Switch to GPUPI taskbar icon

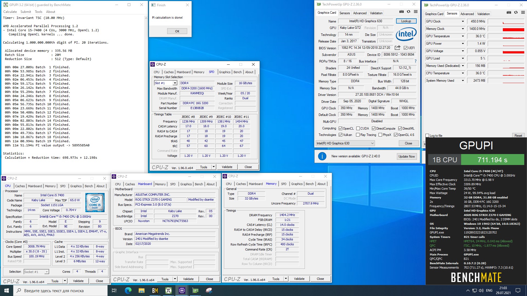point(168,291)
